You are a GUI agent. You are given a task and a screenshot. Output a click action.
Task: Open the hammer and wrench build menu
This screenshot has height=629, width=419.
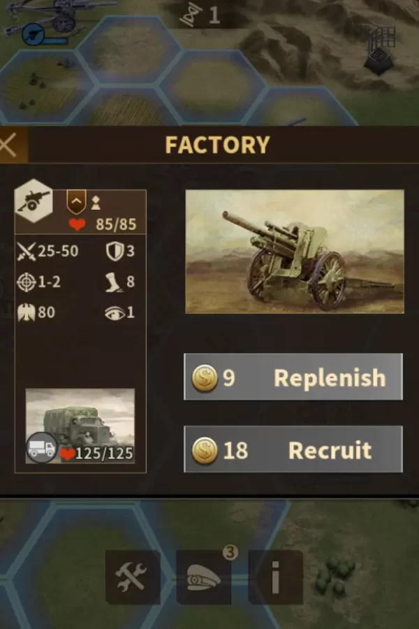pyautogui.click(x=133, y=577)
